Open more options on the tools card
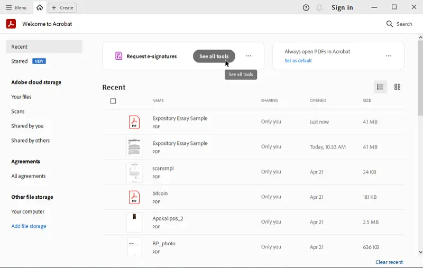This screenshot has height=268, width=423. pyautogui.click(x=249, y=56)
